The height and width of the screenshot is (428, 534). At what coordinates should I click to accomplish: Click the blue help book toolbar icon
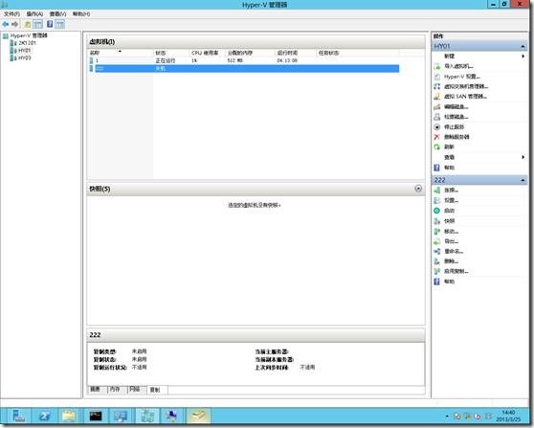[x=50, y=24]
